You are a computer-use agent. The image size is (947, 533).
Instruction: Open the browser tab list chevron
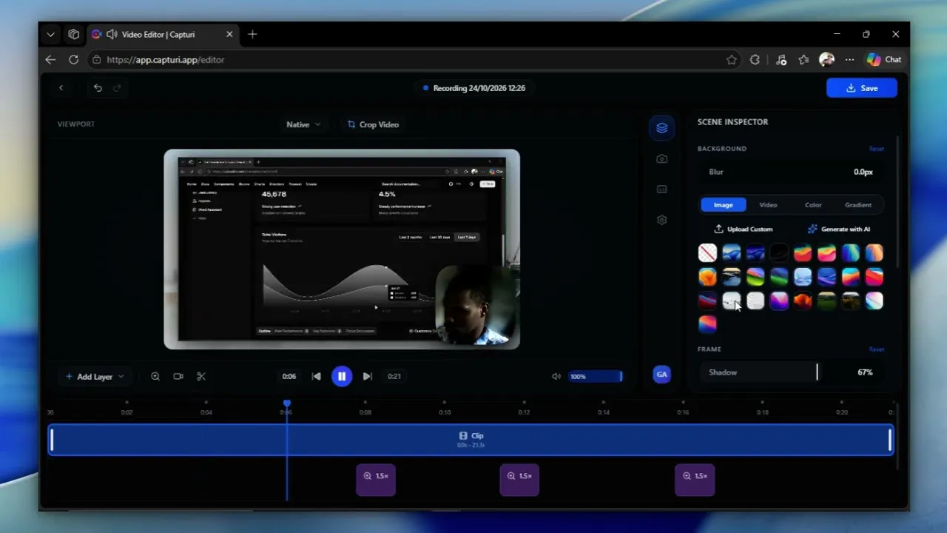pos(50,34)
